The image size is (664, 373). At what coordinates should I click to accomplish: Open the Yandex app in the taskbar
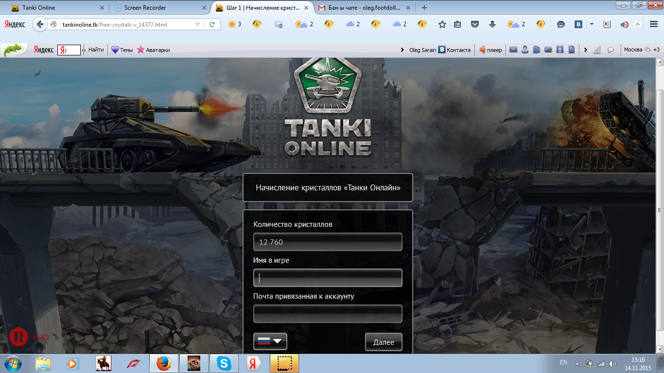click(x=254, y=363)
